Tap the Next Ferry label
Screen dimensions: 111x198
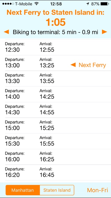[x=92, y=65]
